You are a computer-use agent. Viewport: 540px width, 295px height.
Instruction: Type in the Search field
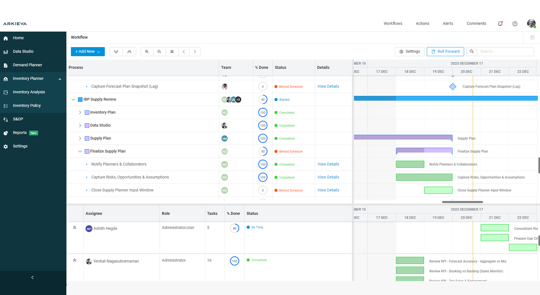pos(505,52)
